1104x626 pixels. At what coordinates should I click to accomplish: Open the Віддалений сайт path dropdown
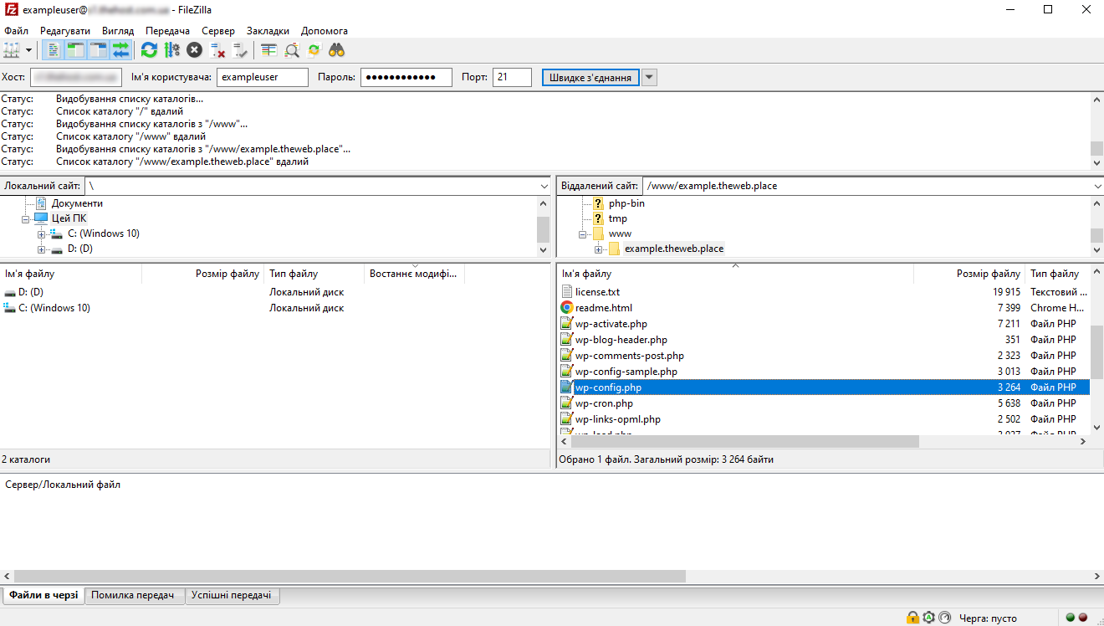(1097, 186)
